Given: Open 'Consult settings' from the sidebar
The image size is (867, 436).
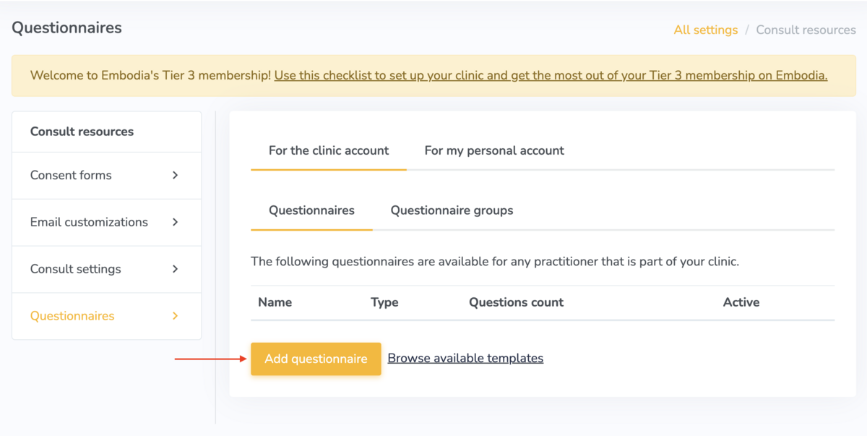Looking at the screenshot, I should (75, 269).
